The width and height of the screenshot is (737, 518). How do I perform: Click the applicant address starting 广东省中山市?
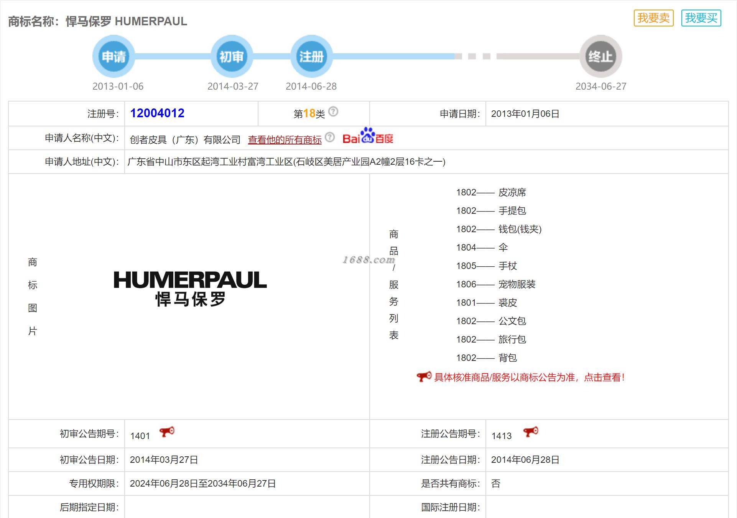(x=286, y=162)
